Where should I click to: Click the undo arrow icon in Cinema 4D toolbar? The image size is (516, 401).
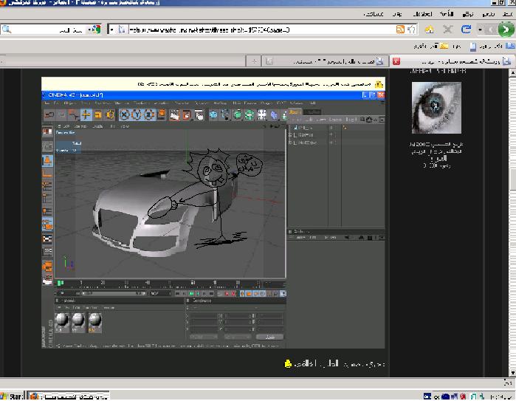(x=49, y=115)
